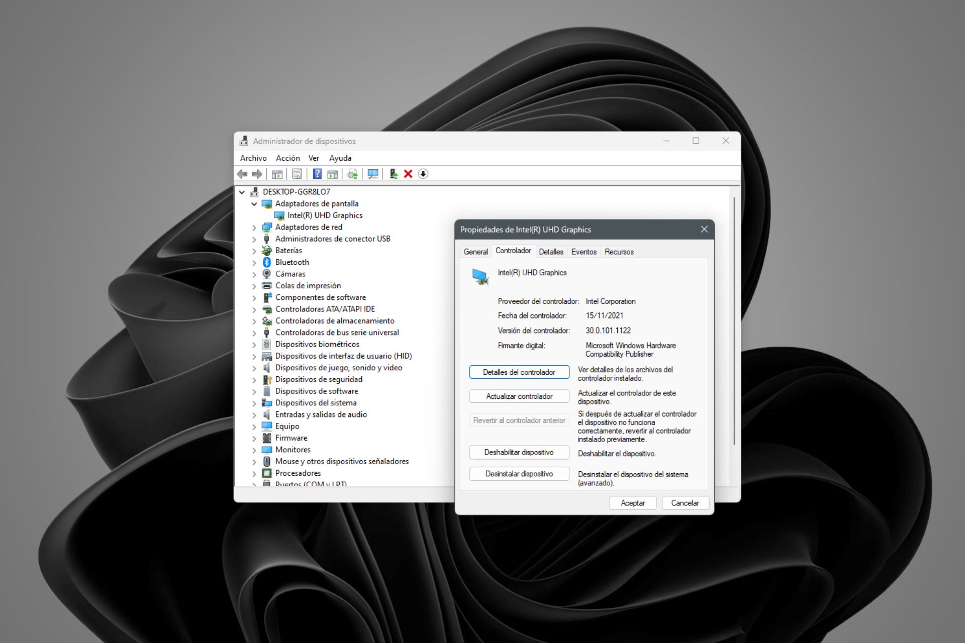This screenshot has height=643, width=965.
Task: Select Controladoras de bus serie universal entry
Action: click(x=337, y=333)
